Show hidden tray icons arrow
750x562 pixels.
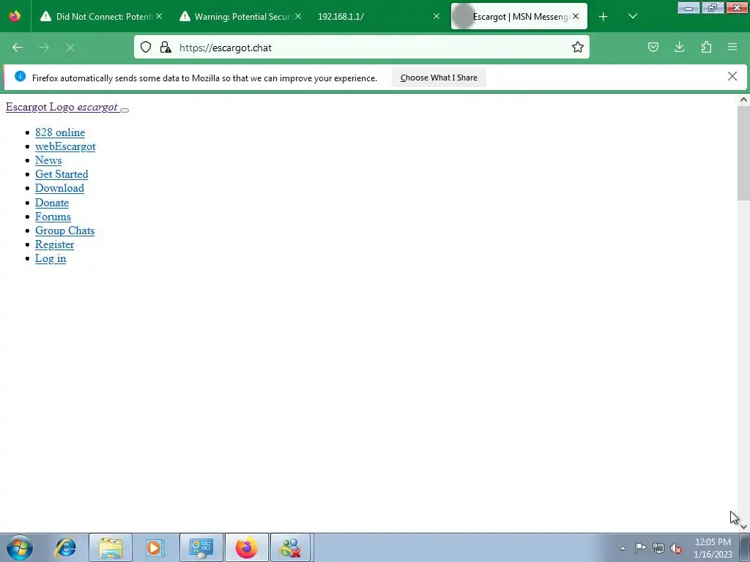623,548
